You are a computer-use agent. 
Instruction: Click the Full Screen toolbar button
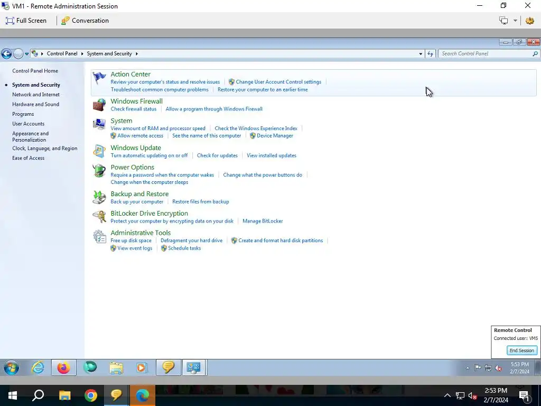click(x=26, y=21)
